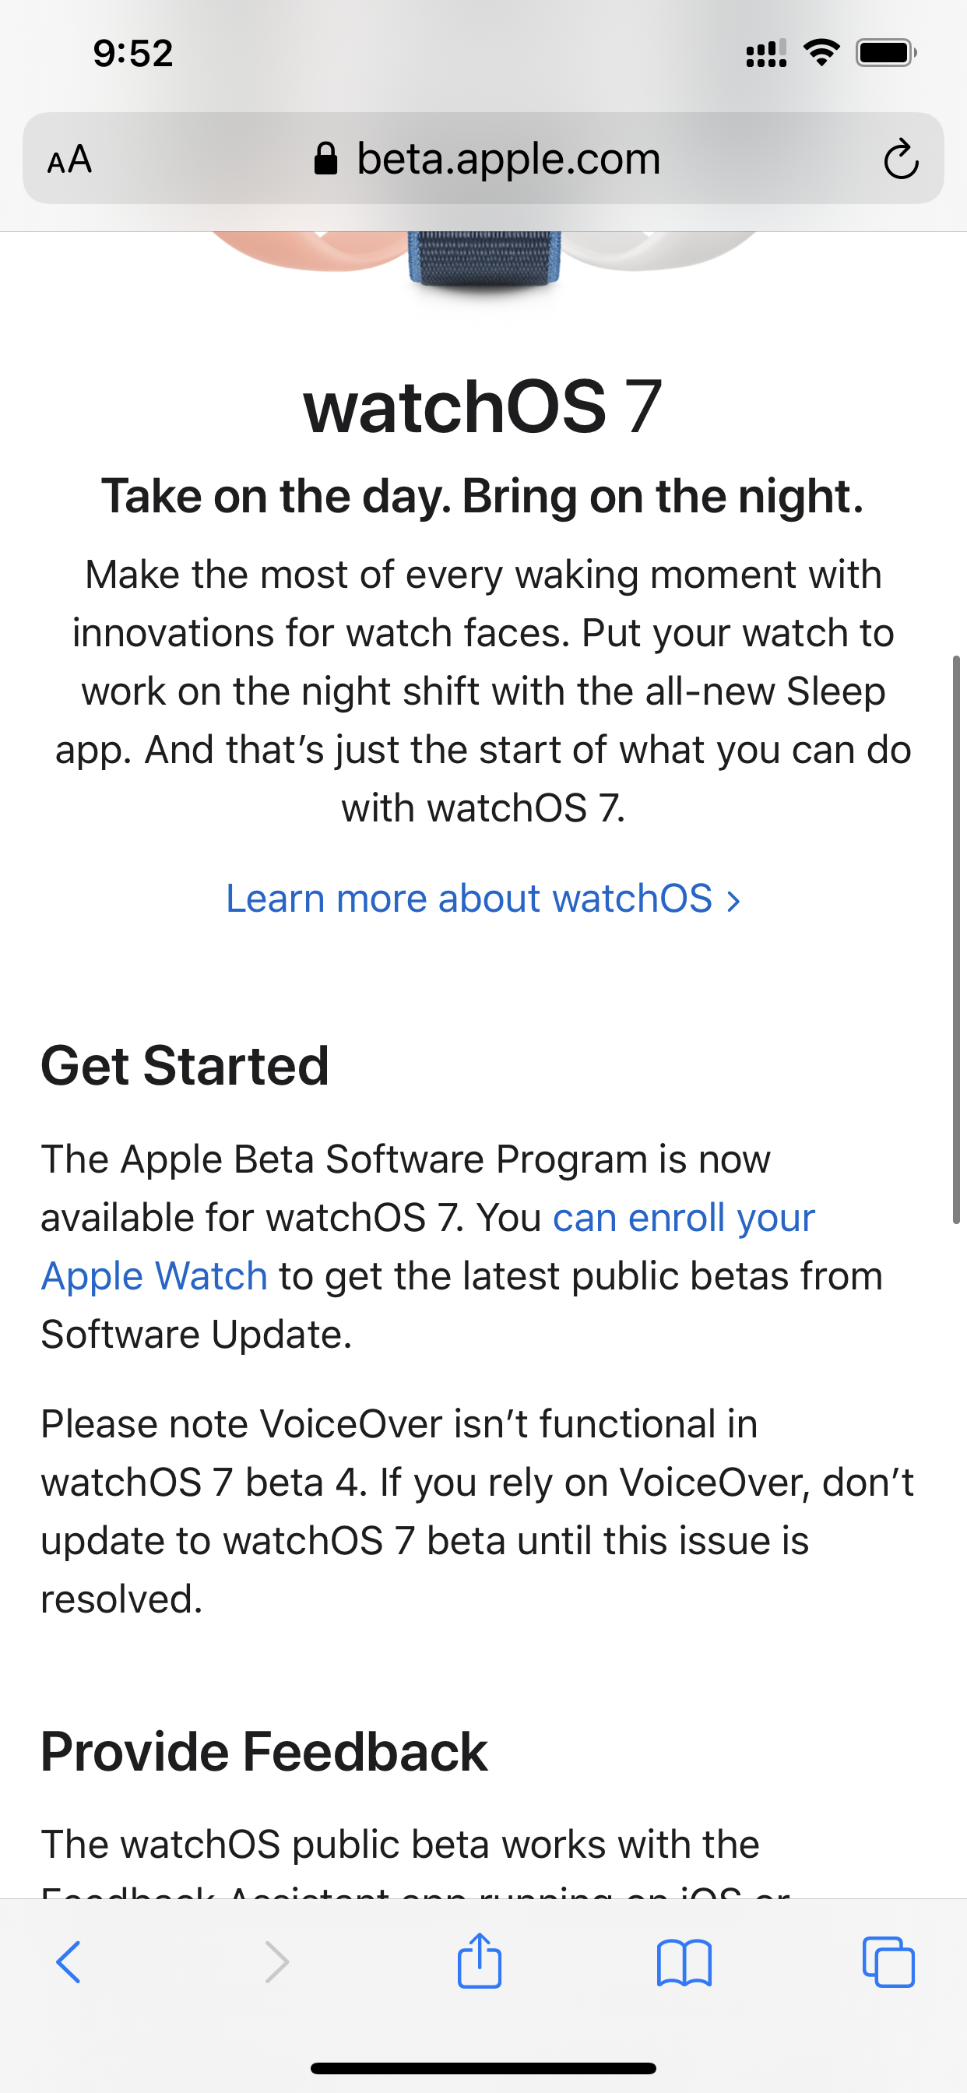Tap the beta.apple.com address field
The height and width of the screenshot is (2093, 967).
pos(508,158)
